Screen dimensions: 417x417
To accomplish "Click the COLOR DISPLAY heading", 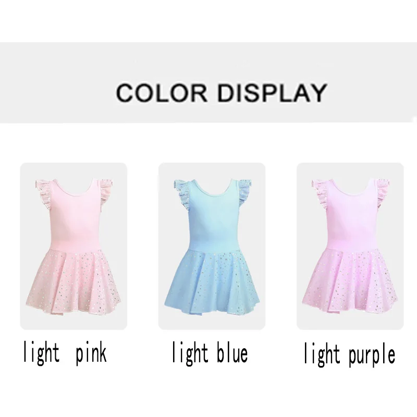I will point(221,92).
